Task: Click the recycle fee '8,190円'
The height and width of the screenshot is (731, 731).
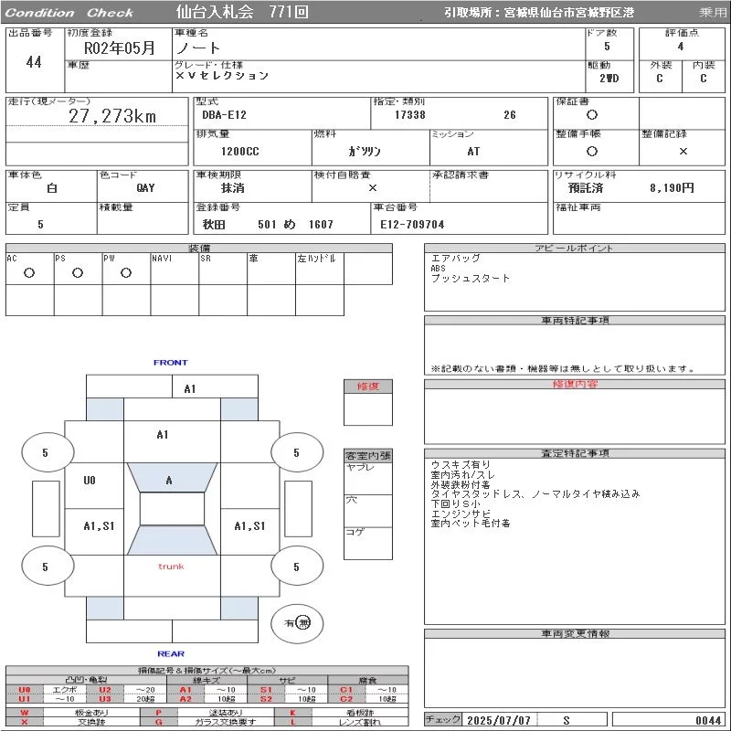Action: click(672, 188)
